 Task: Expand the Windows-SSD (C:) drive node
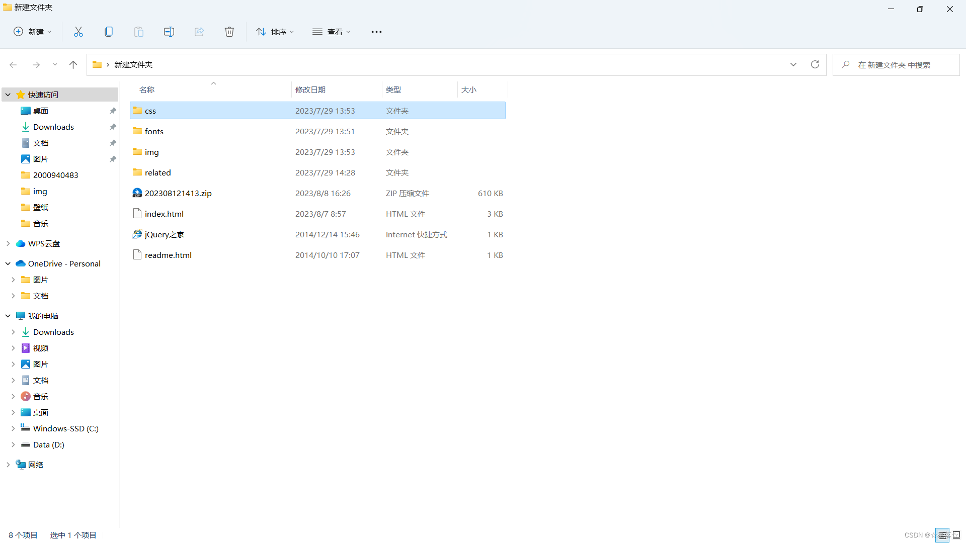(x=13, y=428)
